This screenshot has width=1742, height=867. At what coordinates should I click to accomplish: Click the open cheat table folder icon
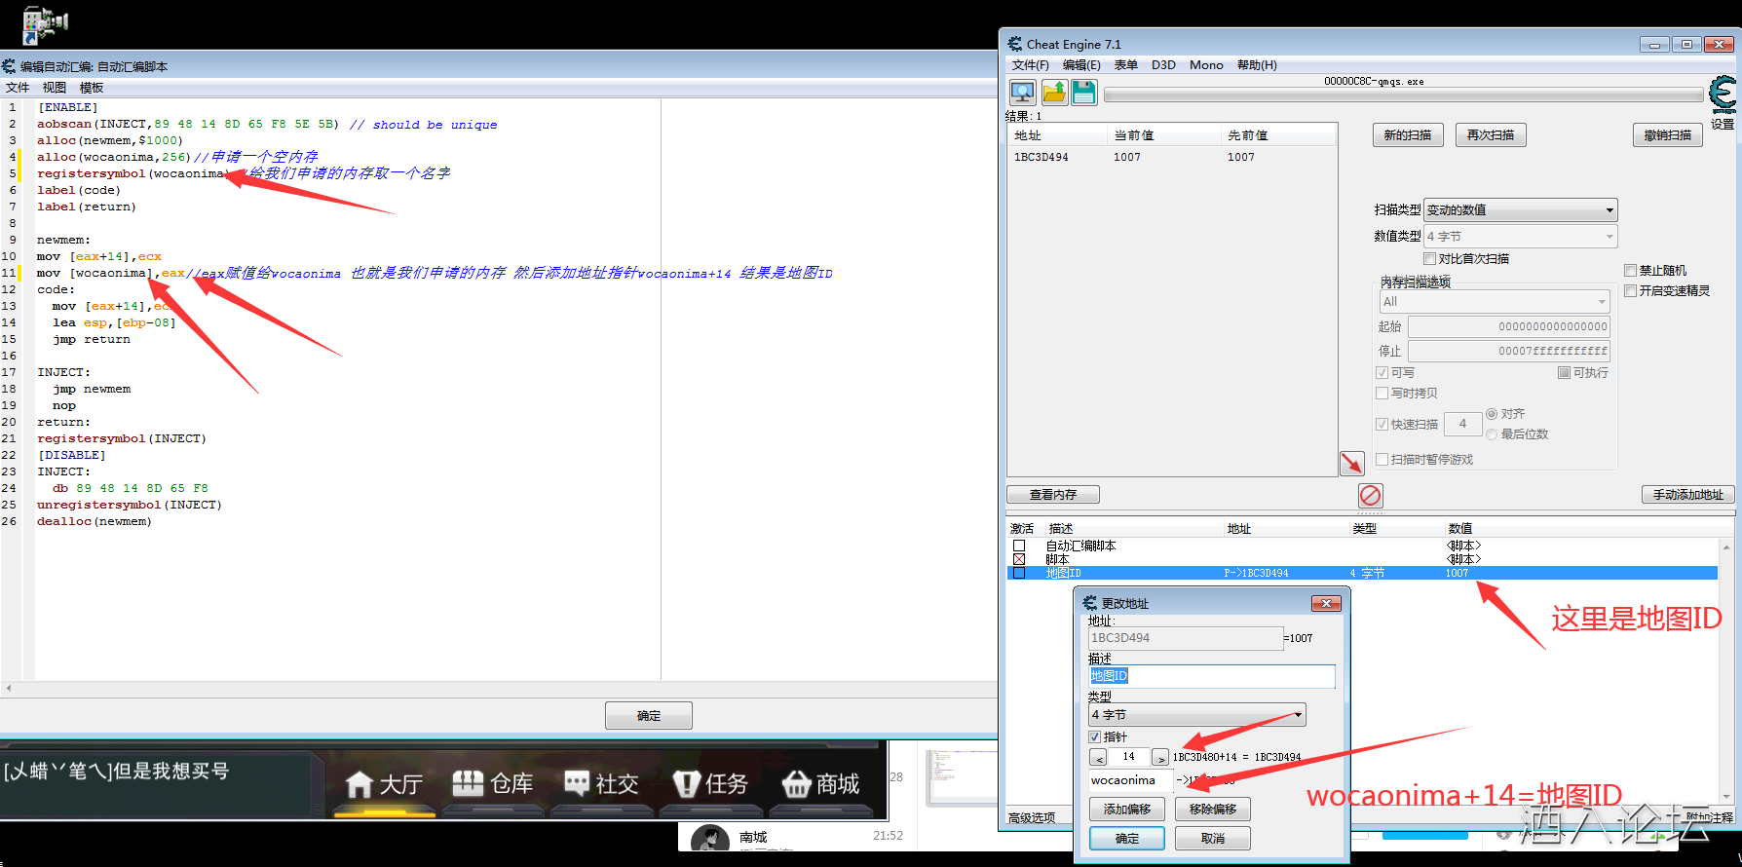pyautogui.click(x=1053, y=93)
